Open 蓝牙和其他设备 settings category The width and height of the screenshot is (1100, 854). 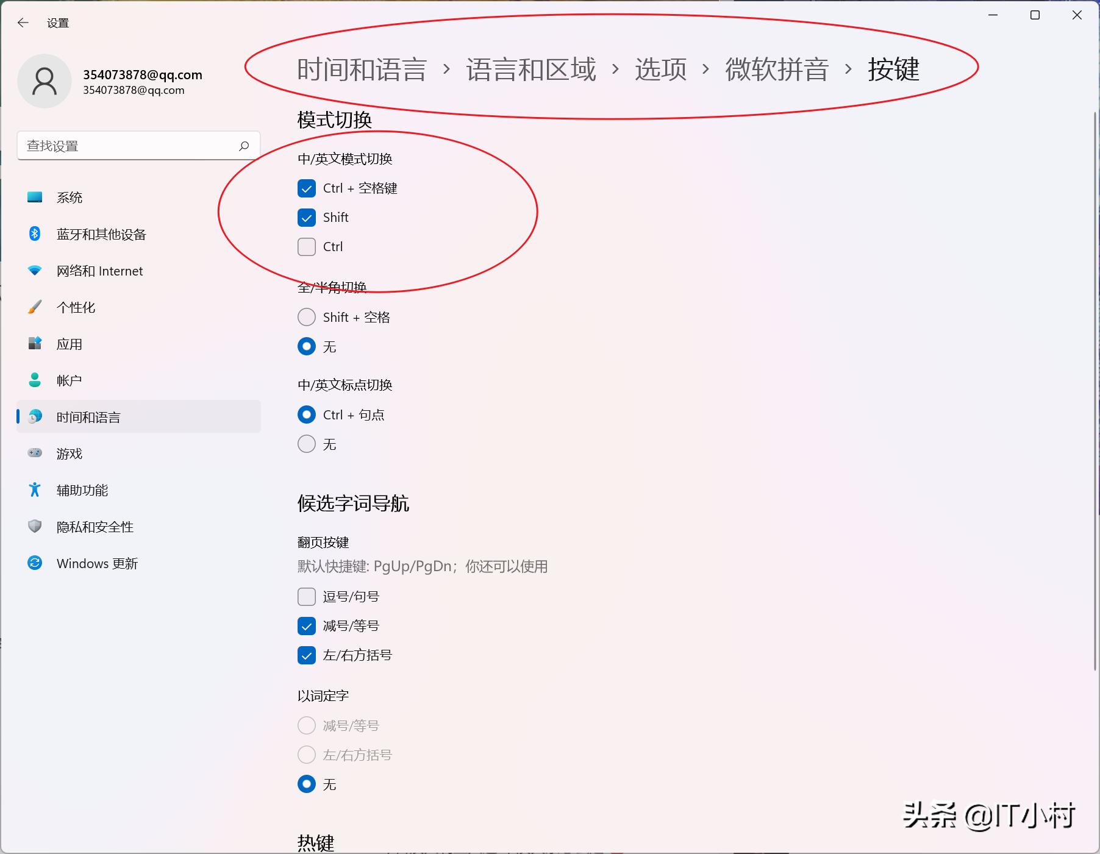pyautogui.click(x=138, y=234)
